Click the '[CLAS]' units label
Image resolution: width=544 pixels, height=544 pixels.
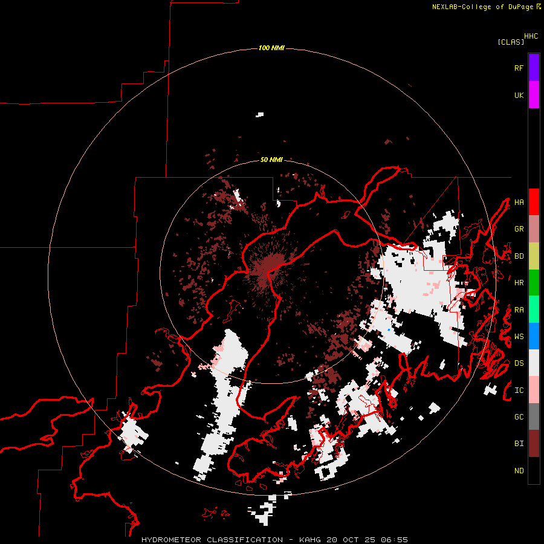[x=511, y=42]
